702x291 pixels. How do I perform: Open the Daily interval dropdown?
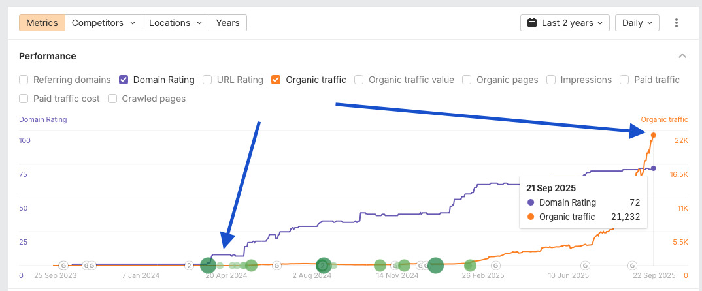(637, 23)
